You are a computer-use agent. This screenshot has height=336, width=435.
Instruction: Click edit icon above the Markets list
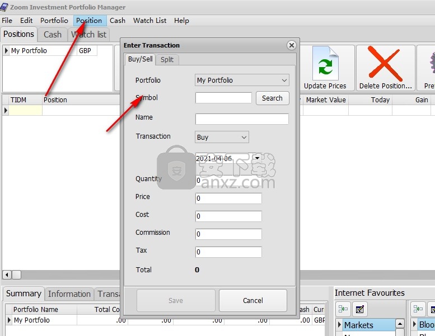coord(360,309)
